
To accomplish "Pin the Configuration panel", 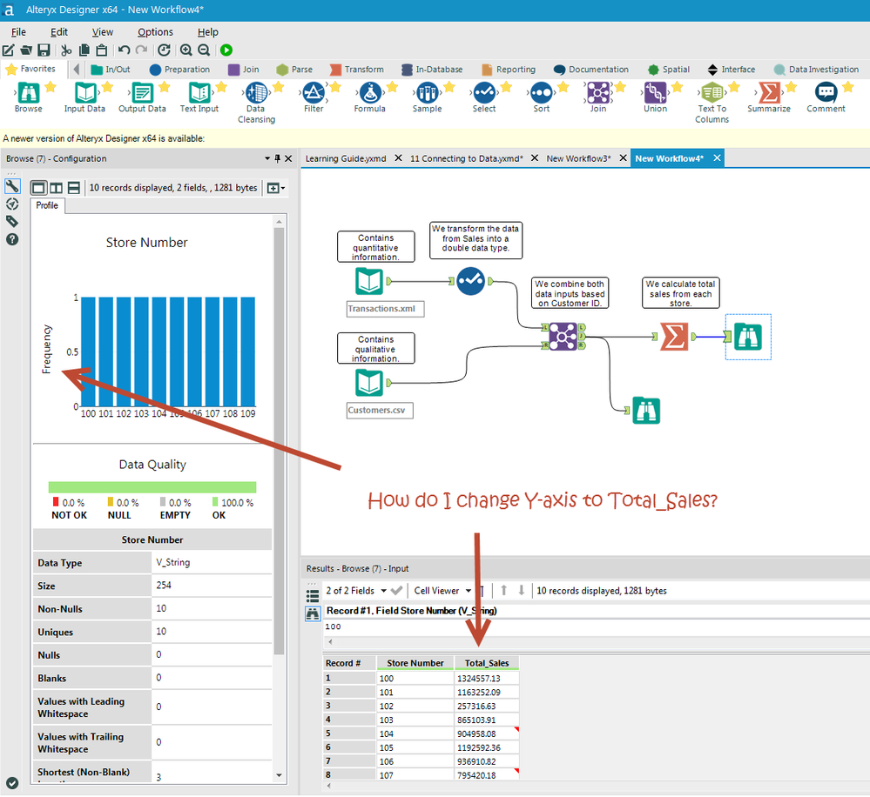I will coord(278,158).
